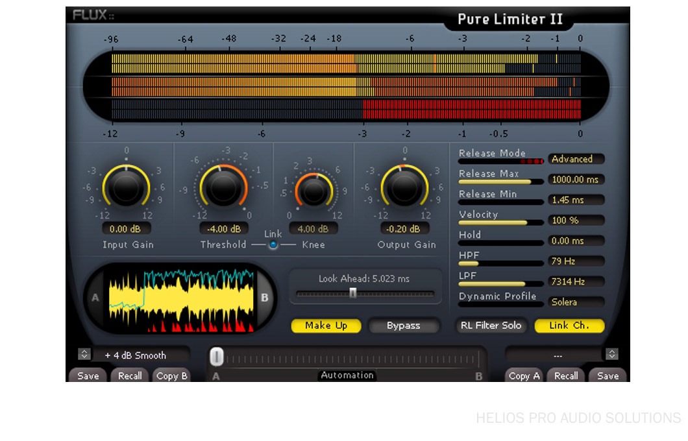Open the right preset list stepper arrows
688x441 pixels.
[611, 354]
